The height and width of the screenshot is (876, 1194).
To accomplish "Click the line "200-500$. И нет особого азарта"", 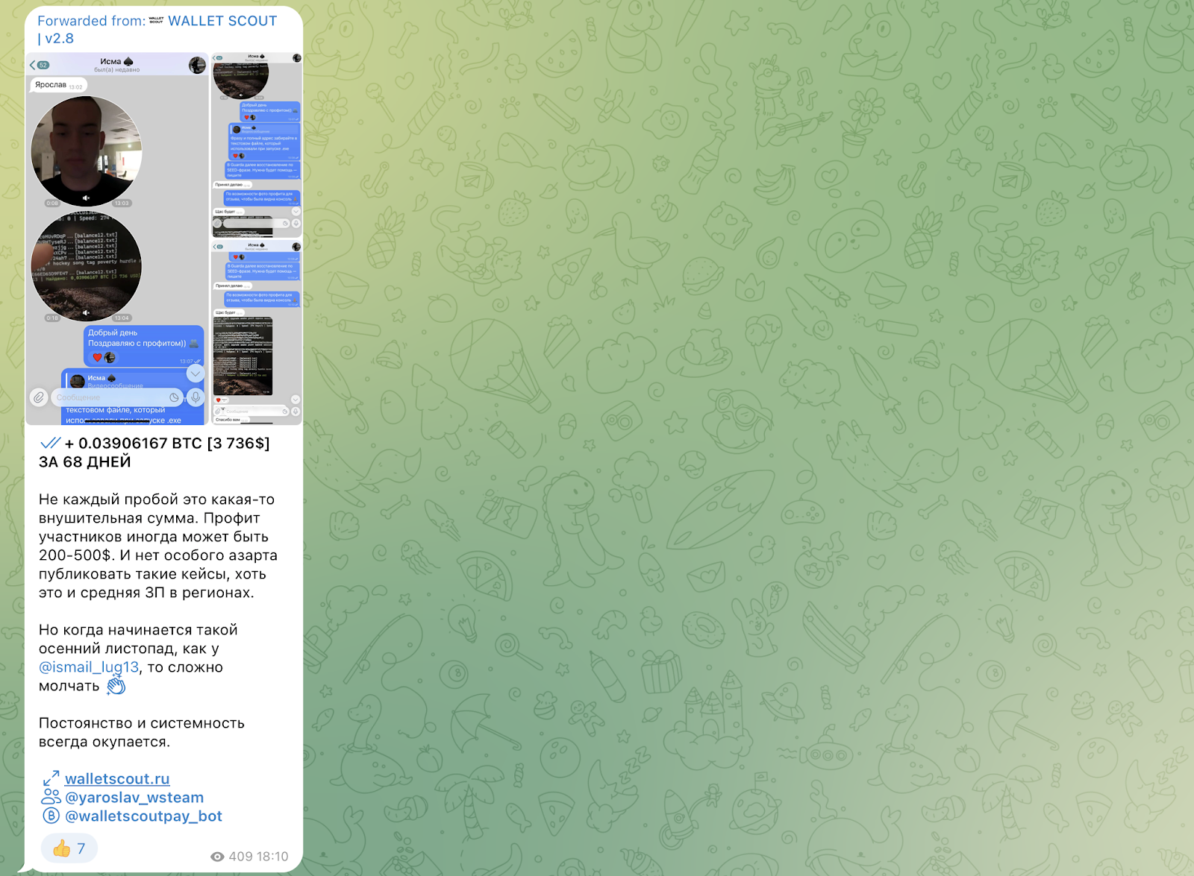I will [158, 555].
